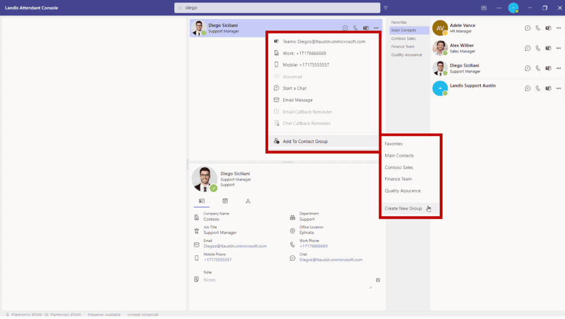Choose Finance Team in the contact group menu
The image size is (565, 319).
coord(399,179)
